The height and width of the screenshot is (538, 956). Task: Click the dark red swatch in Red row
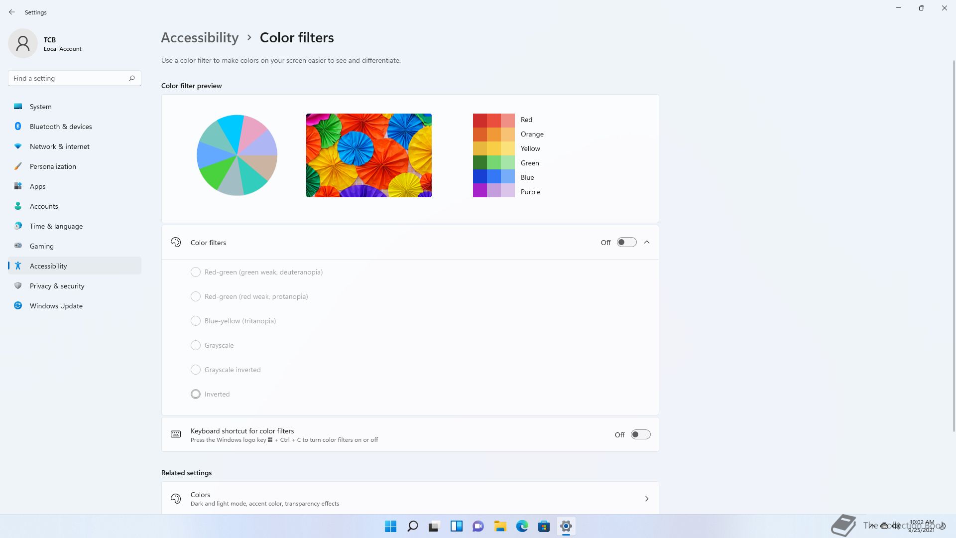480,120
